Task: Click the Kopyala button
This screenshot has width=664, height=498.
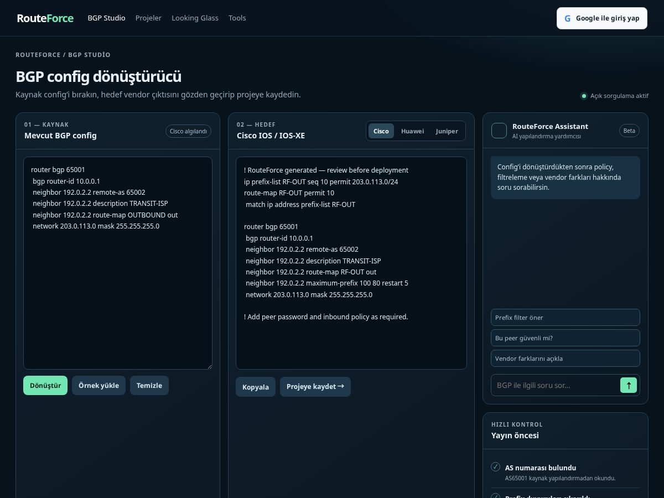Action: (256, 387)
